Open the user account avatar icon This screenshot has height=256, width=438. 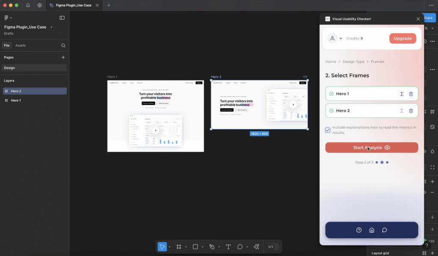tap(332, 38)
